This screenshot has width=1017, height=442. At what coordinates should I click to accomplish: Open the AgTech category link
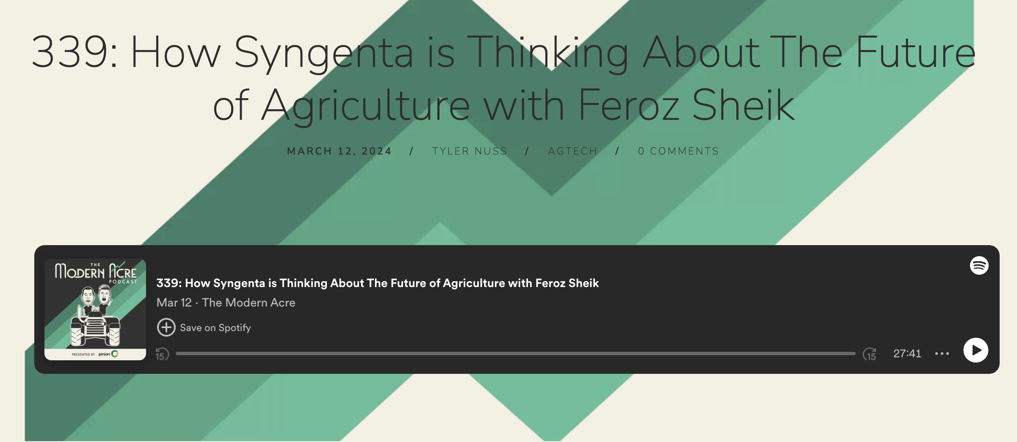coord(572,151)
